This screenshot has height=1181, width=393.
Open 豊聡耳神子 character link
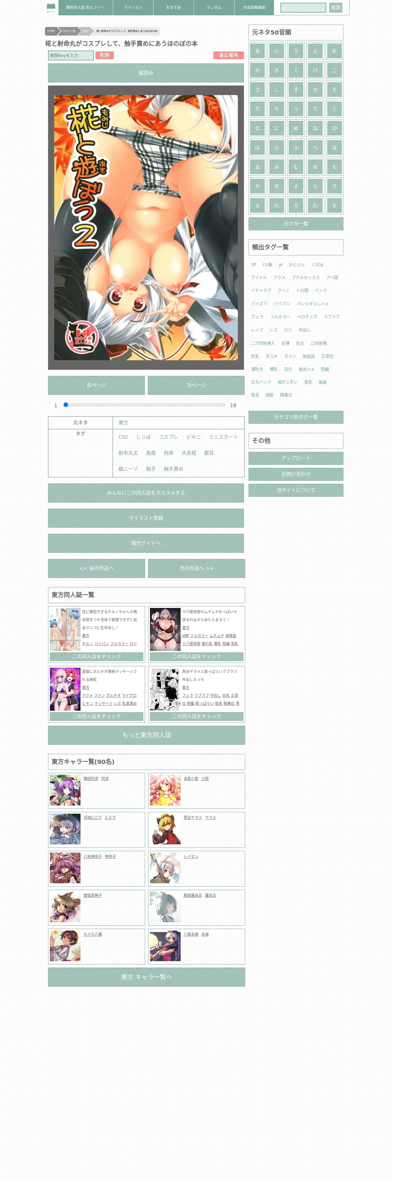coord(92,895)
